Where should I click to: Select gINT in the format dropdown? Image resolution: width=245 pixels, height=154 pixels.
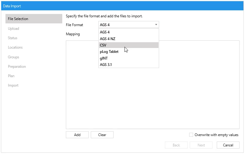pos(129,58)
